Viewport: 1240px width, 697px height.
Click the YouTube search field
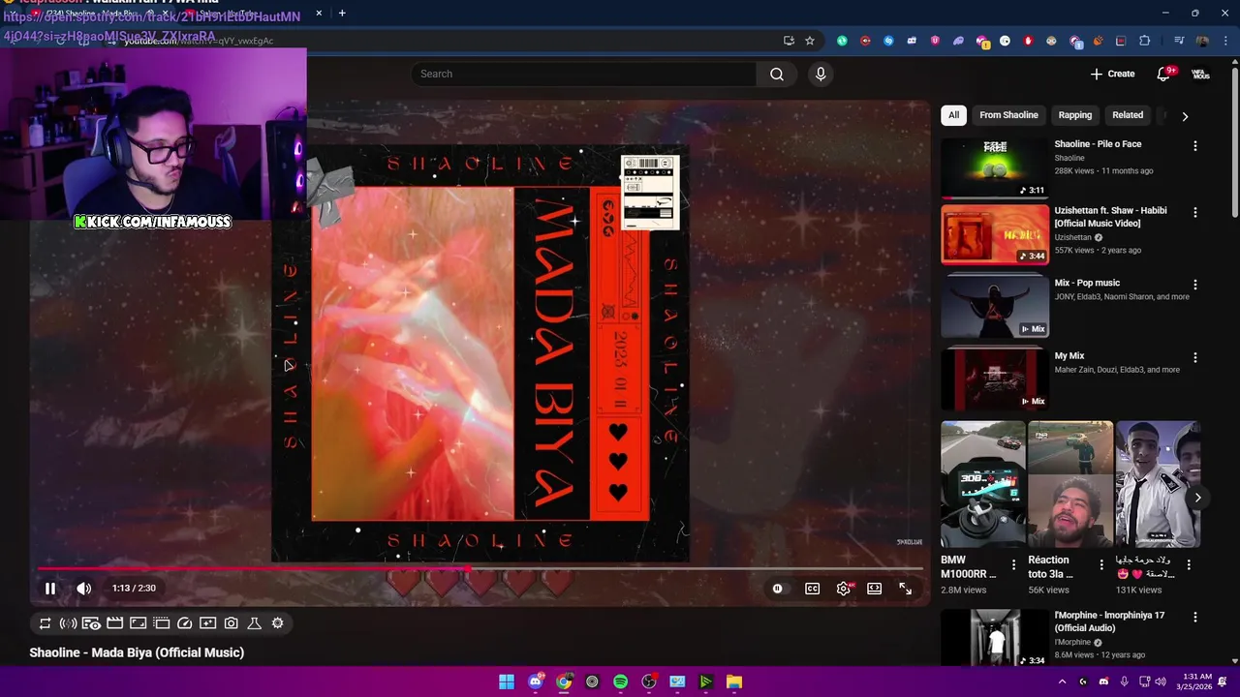[584, 74]
